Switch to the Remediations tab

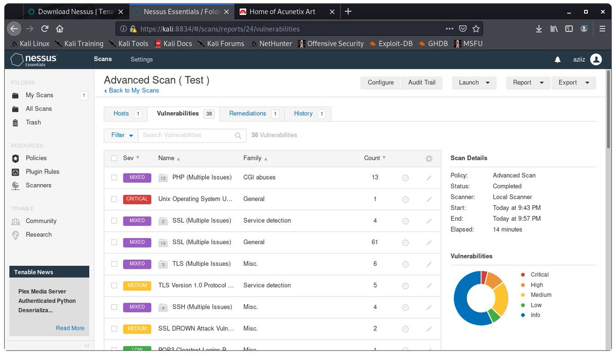252,114
